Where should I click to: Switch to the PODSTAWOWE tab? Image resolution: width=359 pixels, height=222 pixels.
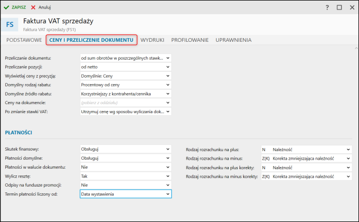[x=24, y=40]
